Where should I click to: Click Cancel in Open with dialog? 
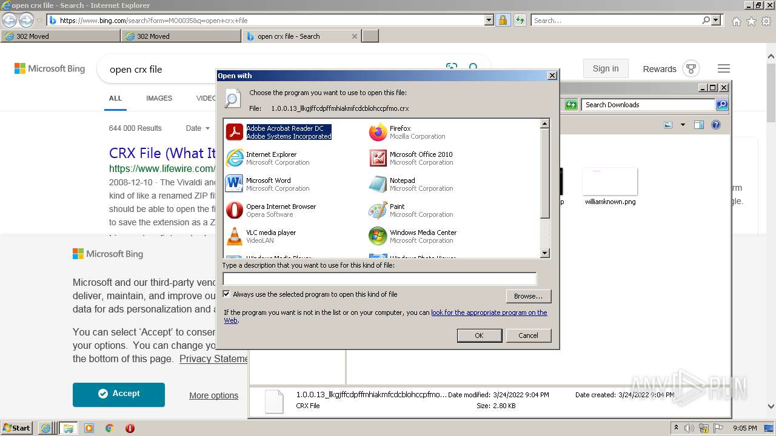pyautogui.click(x=528, y=335)
